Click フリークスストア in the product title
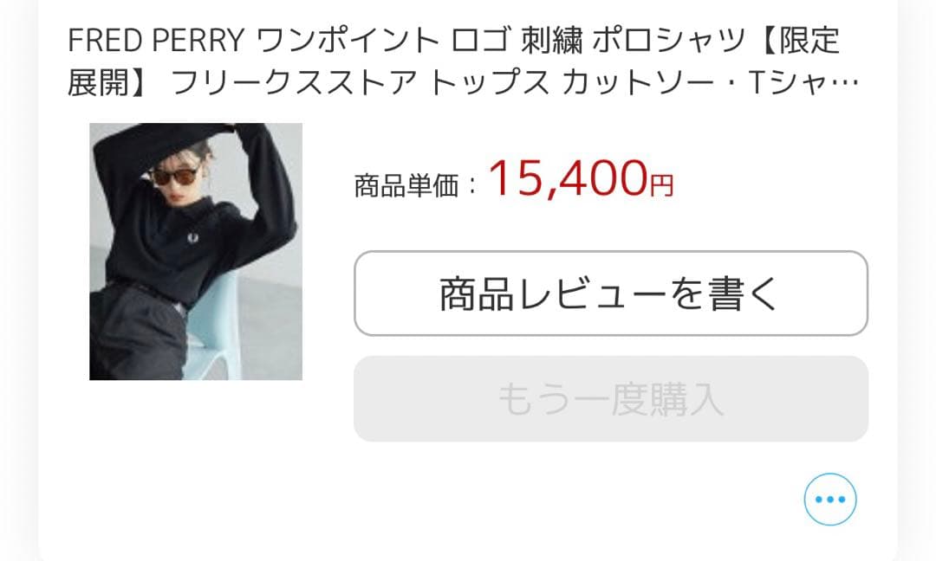 tap(293, 83)
